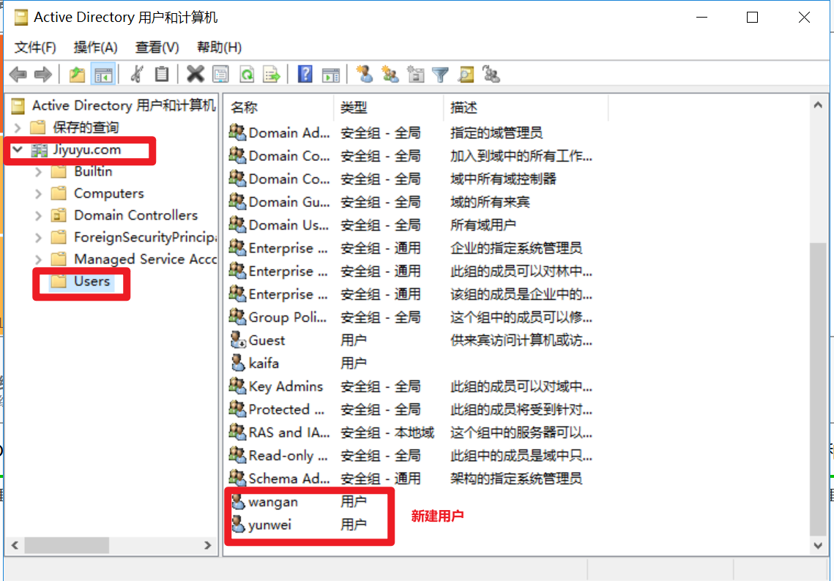Screen dimensions: 834x581
Task: Go up one level with folder-arrow icon
Action: (77, 75)
